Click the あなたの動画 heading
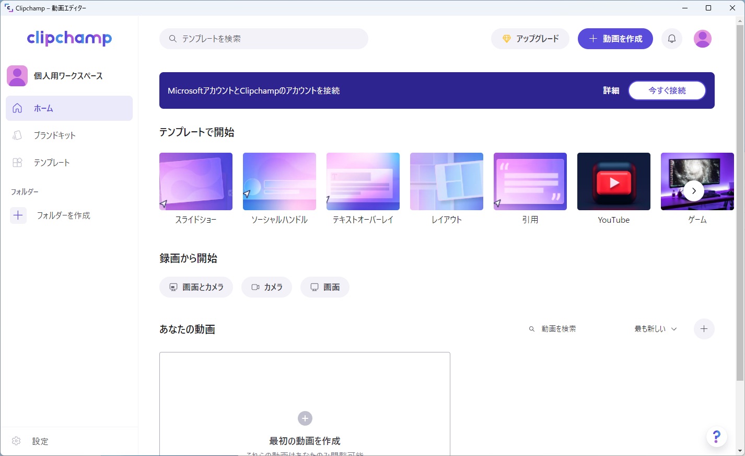Viewport: 745px width, 456px height. (x=187, y=329)
